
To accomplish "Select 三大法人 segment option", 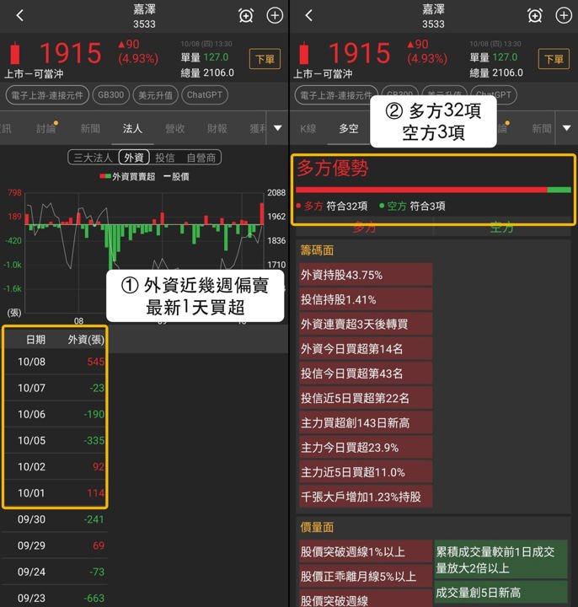I will (93, 158).
